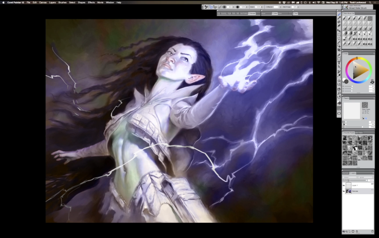Viewport: 379px width, 238px height.
Task: Open the Dab Profile panel tab
Action: (x=244, y=14)
